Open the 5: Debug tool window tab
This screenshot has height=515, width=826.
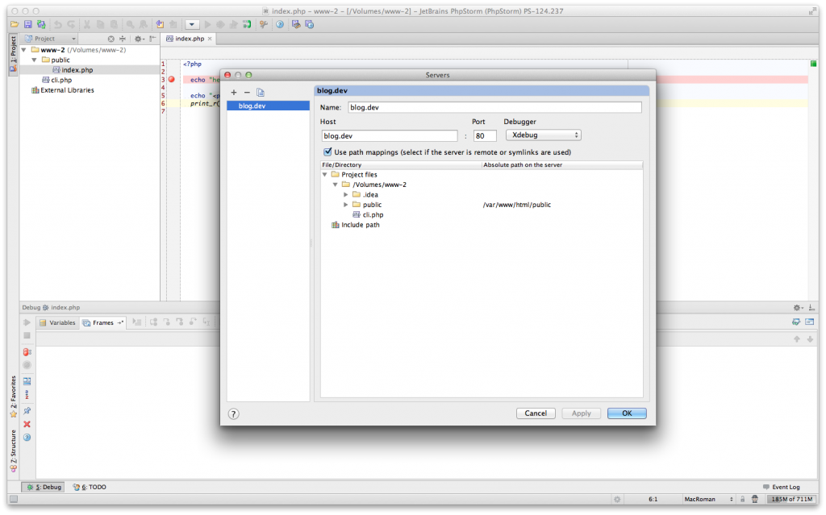44,487
